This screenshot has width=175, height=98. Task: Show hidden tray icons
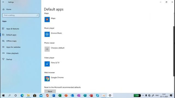(x=143, y=96)
